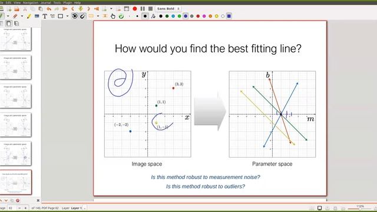Go back one page
The width and height of the screenshot is (377, 212).
click(72, 9)
